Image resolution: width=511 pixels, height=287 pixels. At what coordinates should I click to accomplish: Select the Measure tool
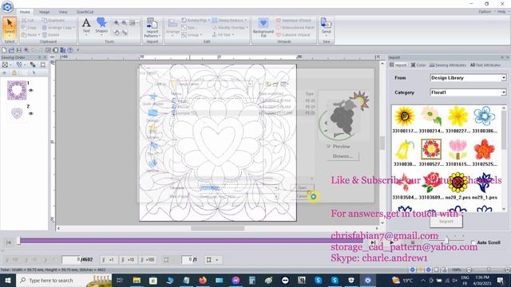pyautogui.click(x=125, y=33)
